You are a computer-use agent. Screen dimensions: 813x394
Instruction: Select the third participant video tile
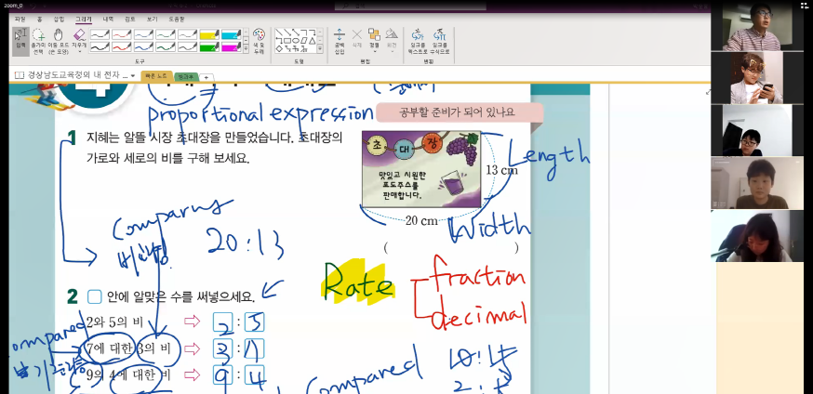tap(757, 130)
